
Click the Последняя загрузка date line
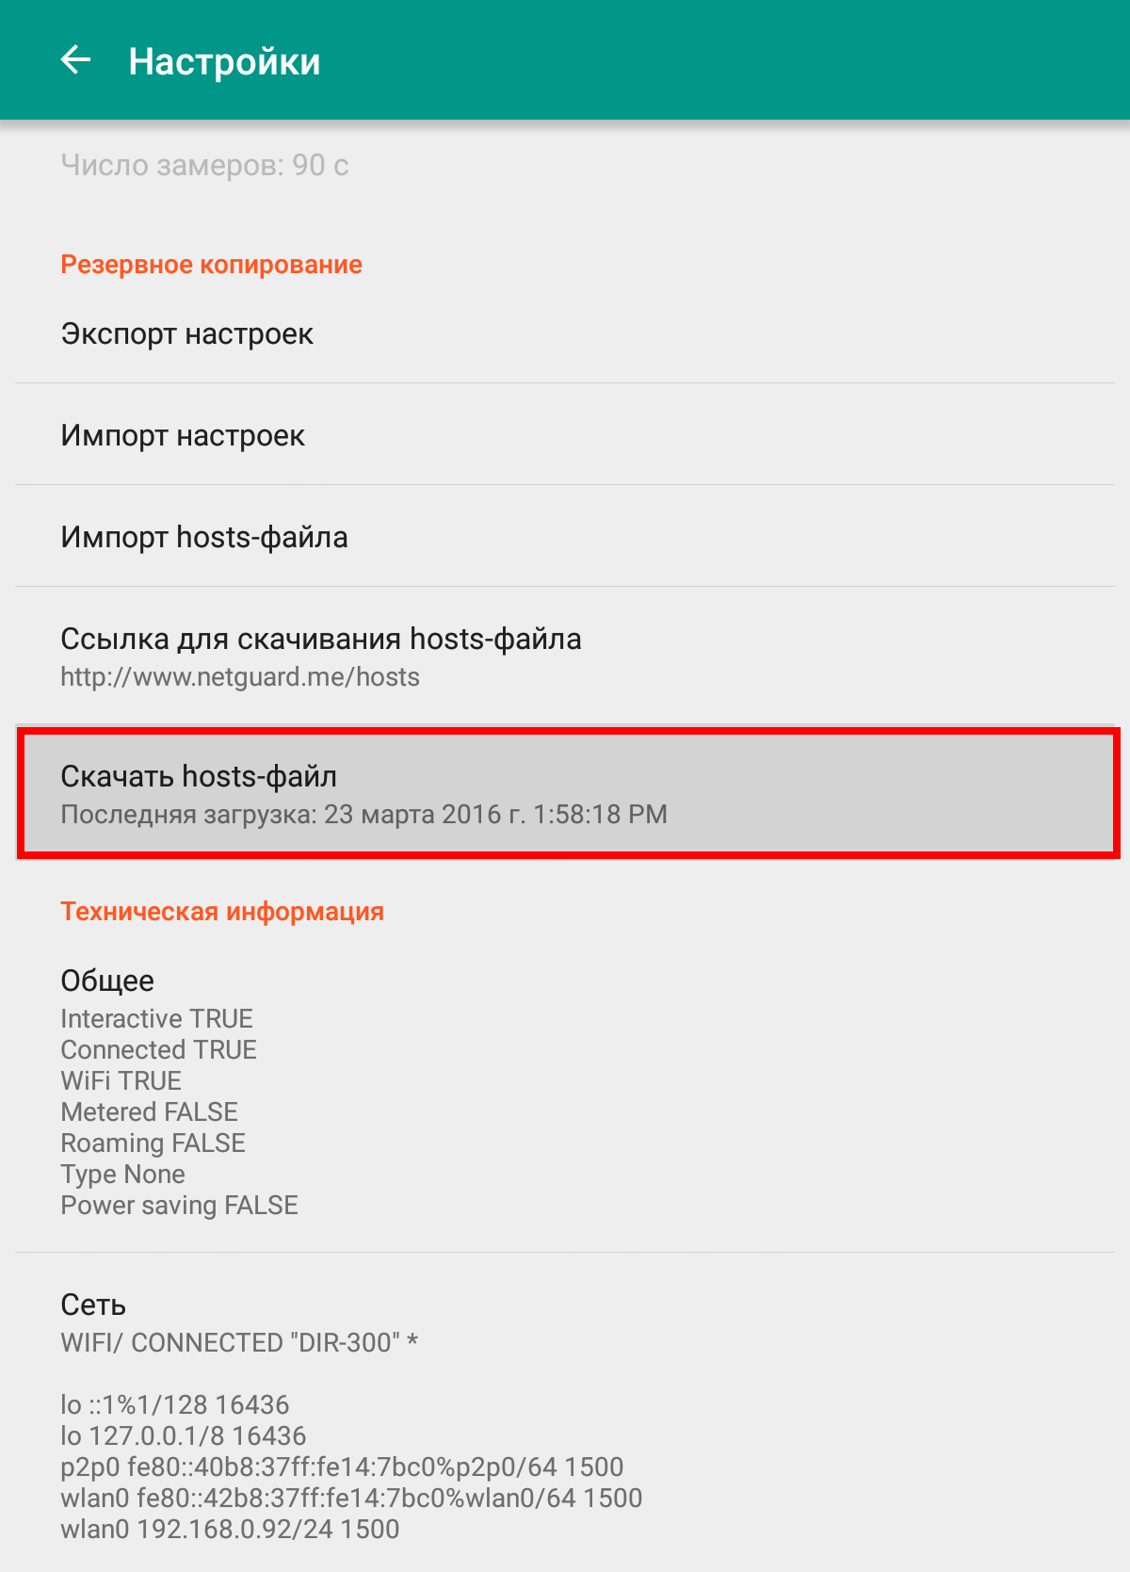[x=363, y=814]
